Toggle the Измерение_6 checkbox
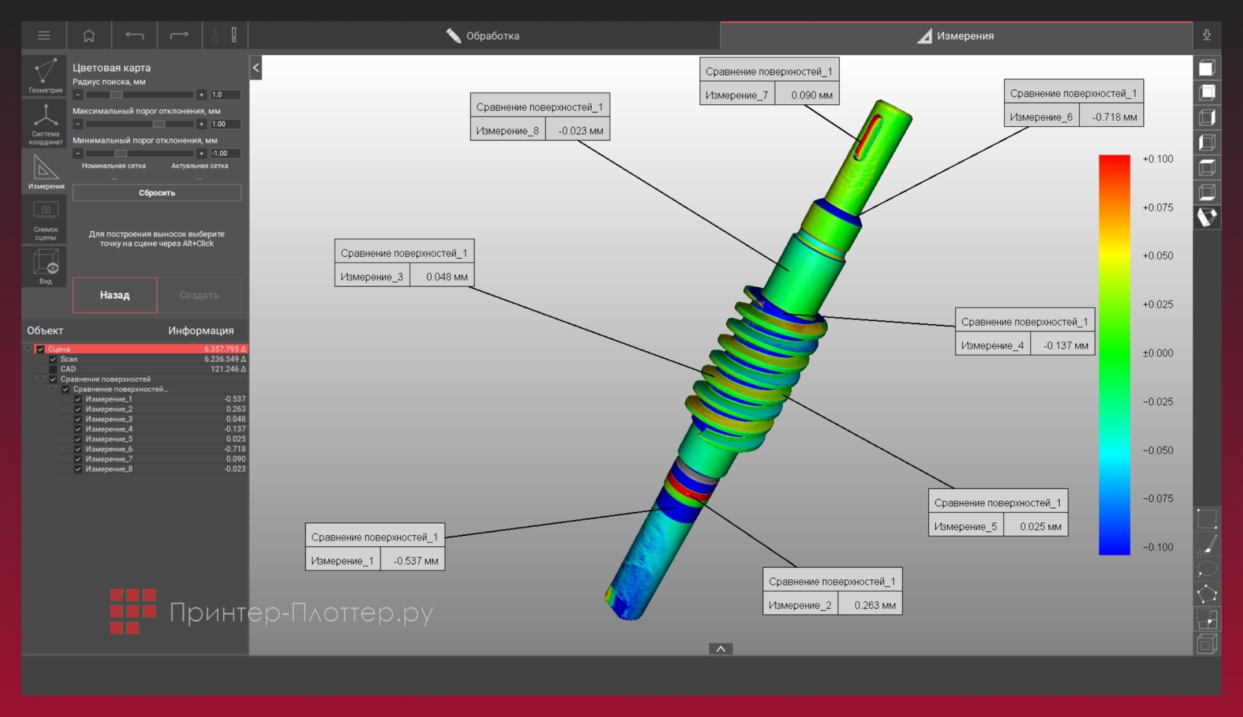The height and width of the screenshot is (717, 1243). pos(78,449)
